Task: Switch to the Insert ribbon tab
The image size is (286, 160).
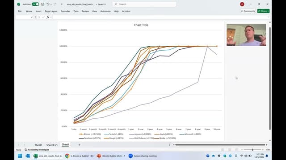Action: pos(38,11)
